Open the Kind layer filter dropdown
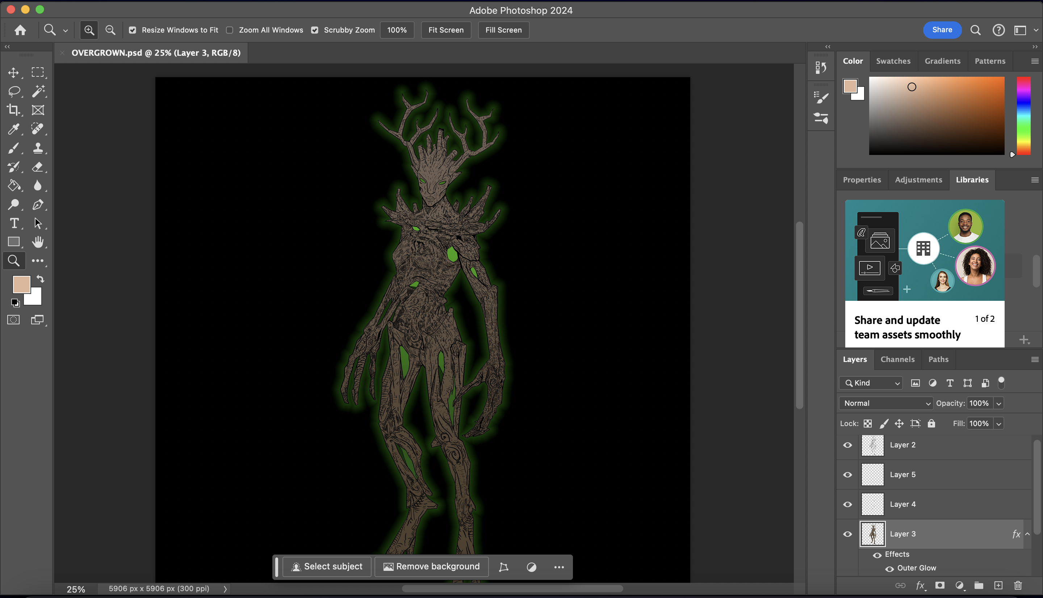The image size is (1043, 598). [871, 383]
